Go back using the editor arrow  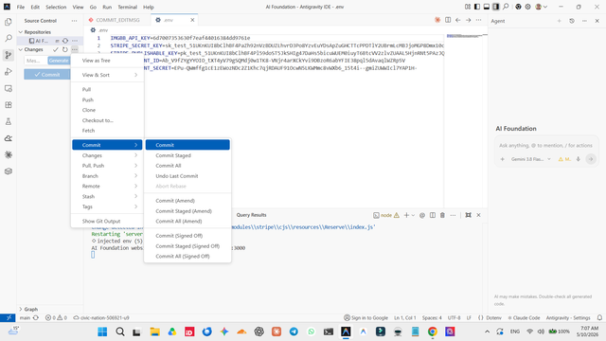458,20
